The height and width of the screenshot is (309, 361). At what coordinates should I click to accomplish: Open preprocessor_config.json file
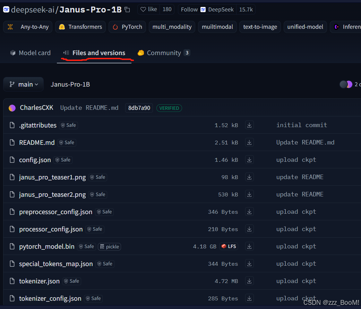click(56, 212)
